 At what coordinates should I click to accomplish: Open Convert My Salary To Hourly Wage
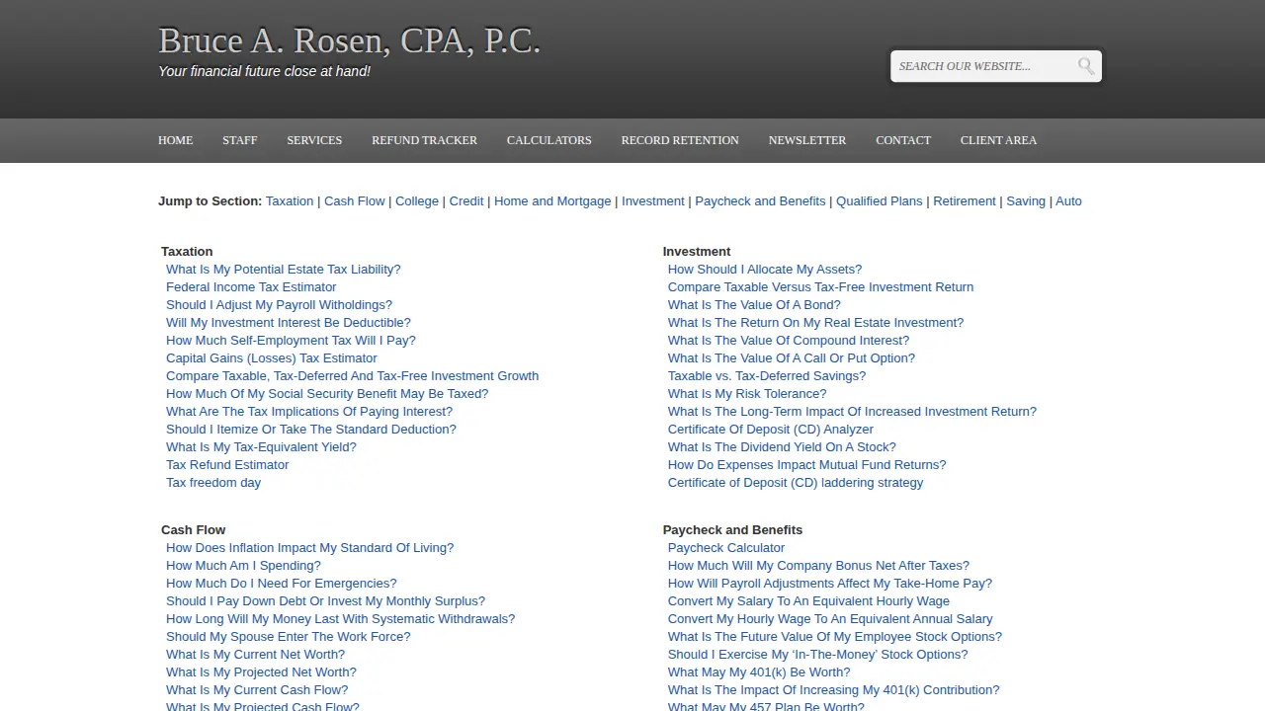808,601
